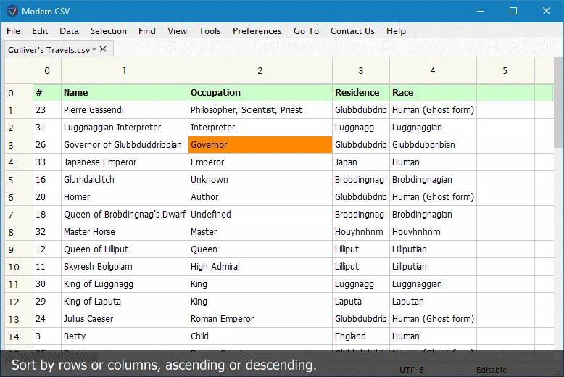Open the Selection menu
The image size is (564, 377).
tap(109, 31)
